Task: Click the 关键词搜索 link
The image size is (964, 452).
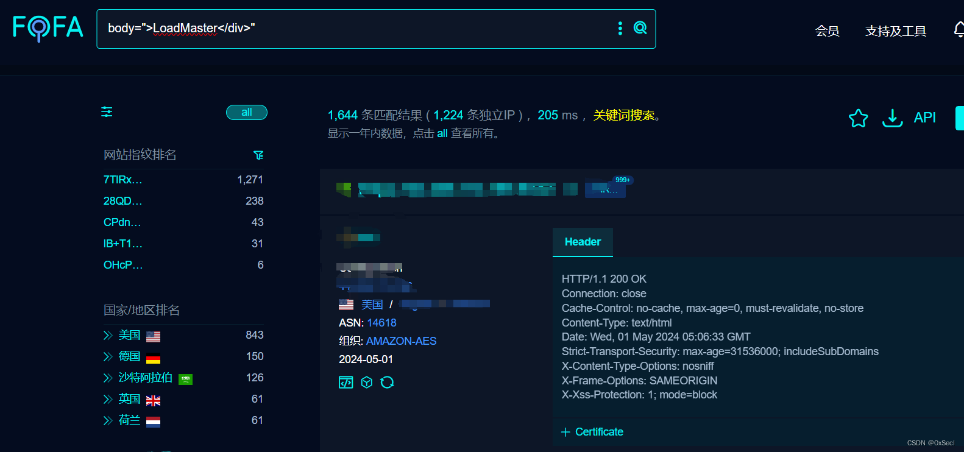Action: click(x=624, y=115)
